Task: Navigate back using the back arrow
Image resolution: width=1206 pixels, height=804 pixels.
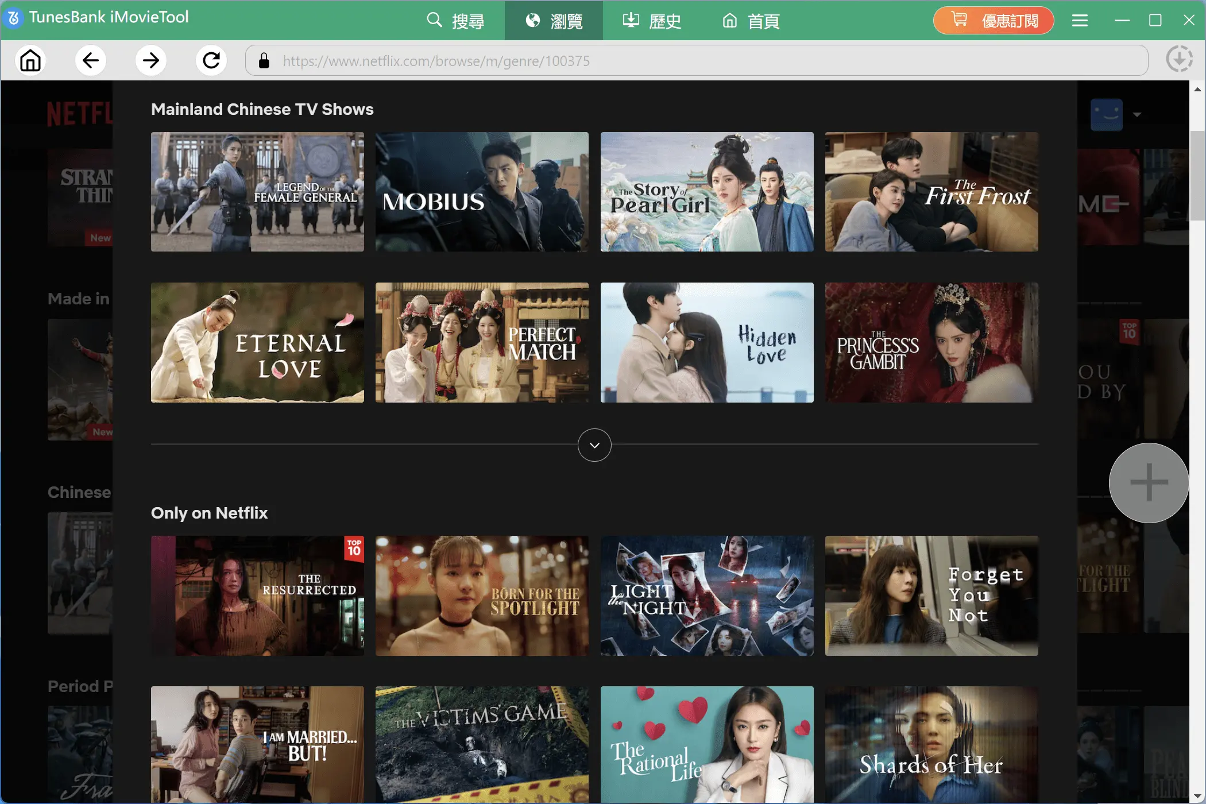Action: [91, 60]
